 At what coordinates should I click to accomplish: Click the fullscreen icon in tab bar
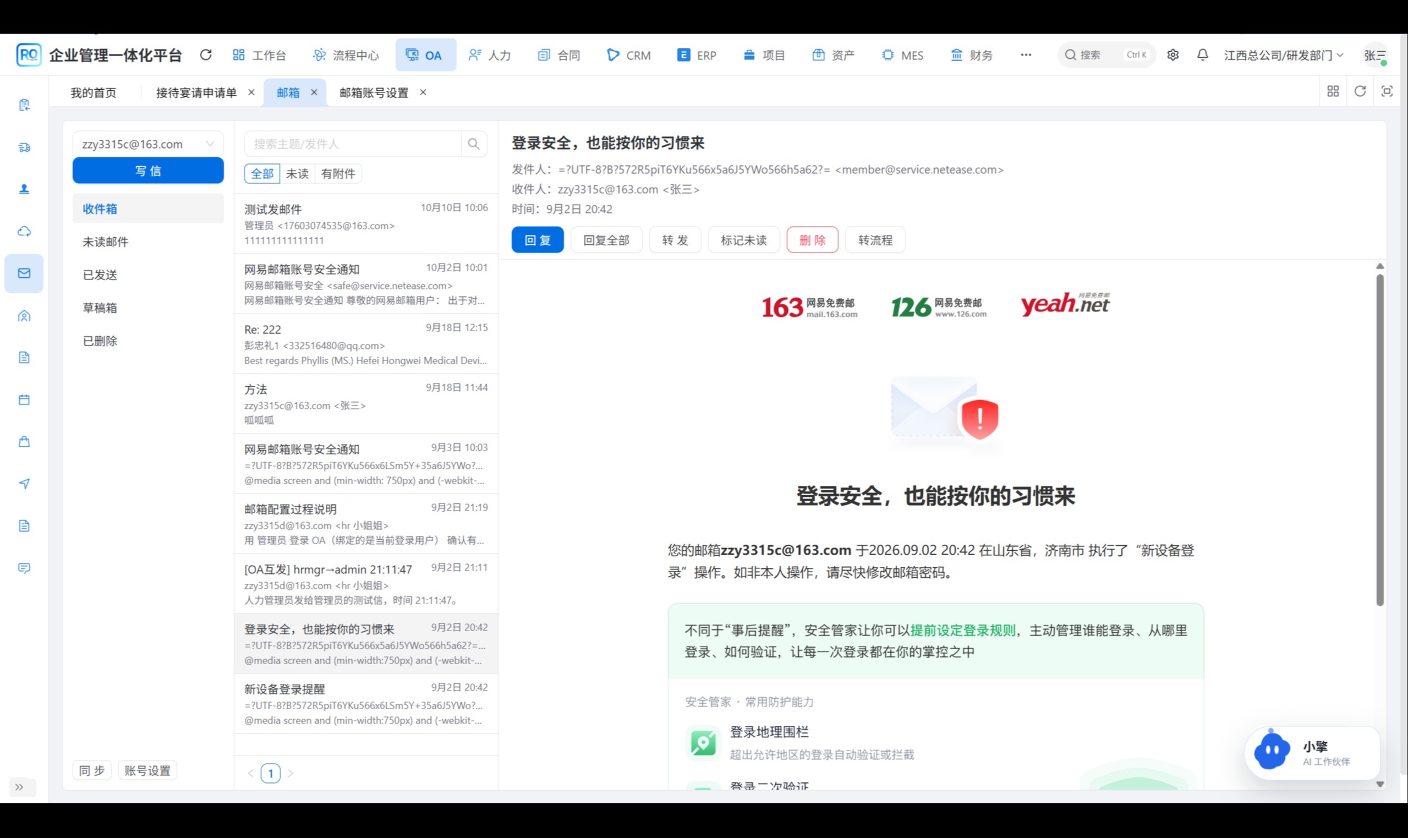[1387, 91]
